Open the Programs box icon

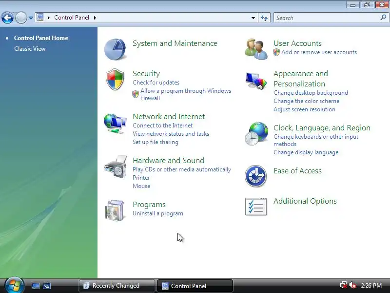115,210
